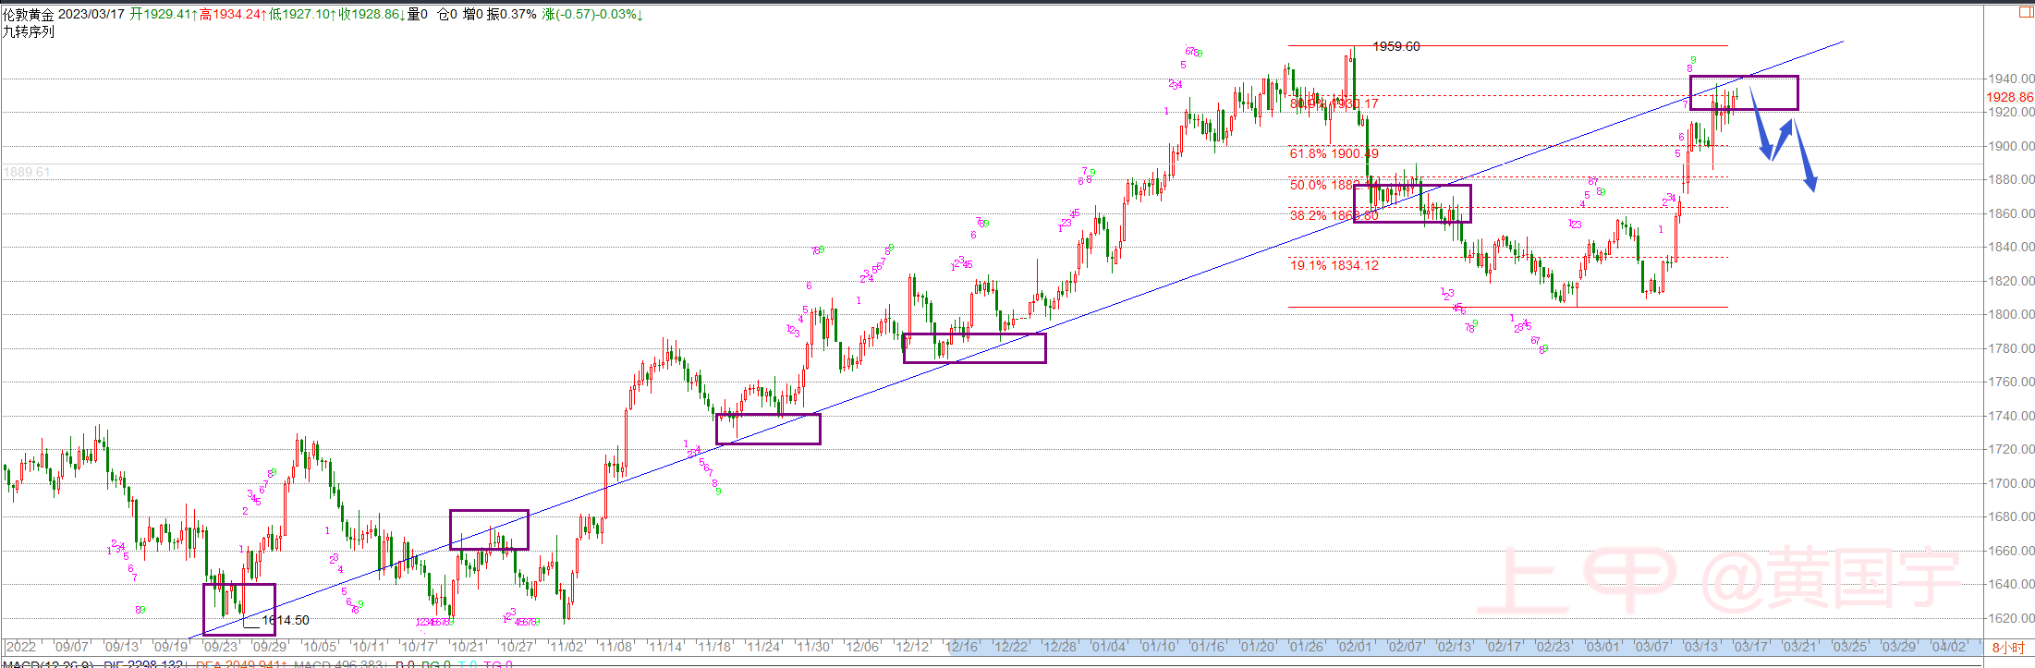Select the 九转序列 indicator label

28,30
